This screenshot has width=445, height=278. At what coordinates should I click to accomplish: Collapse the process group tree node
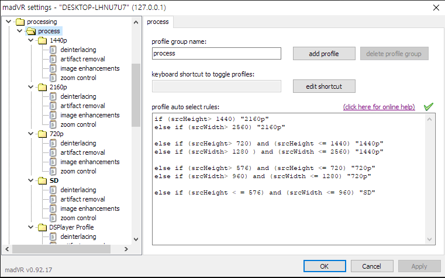pos(19,31)
